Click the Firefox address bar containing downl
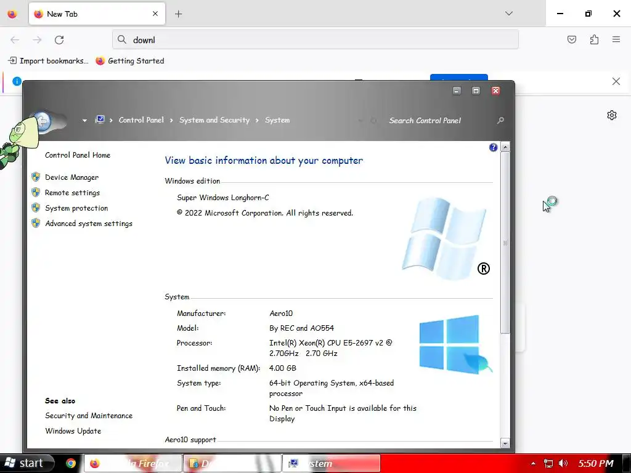Screen dimensions: 631x473 click(x=315, y=40)
